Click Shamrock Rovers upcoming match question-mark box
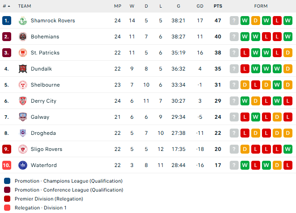 tap(234, 21)
